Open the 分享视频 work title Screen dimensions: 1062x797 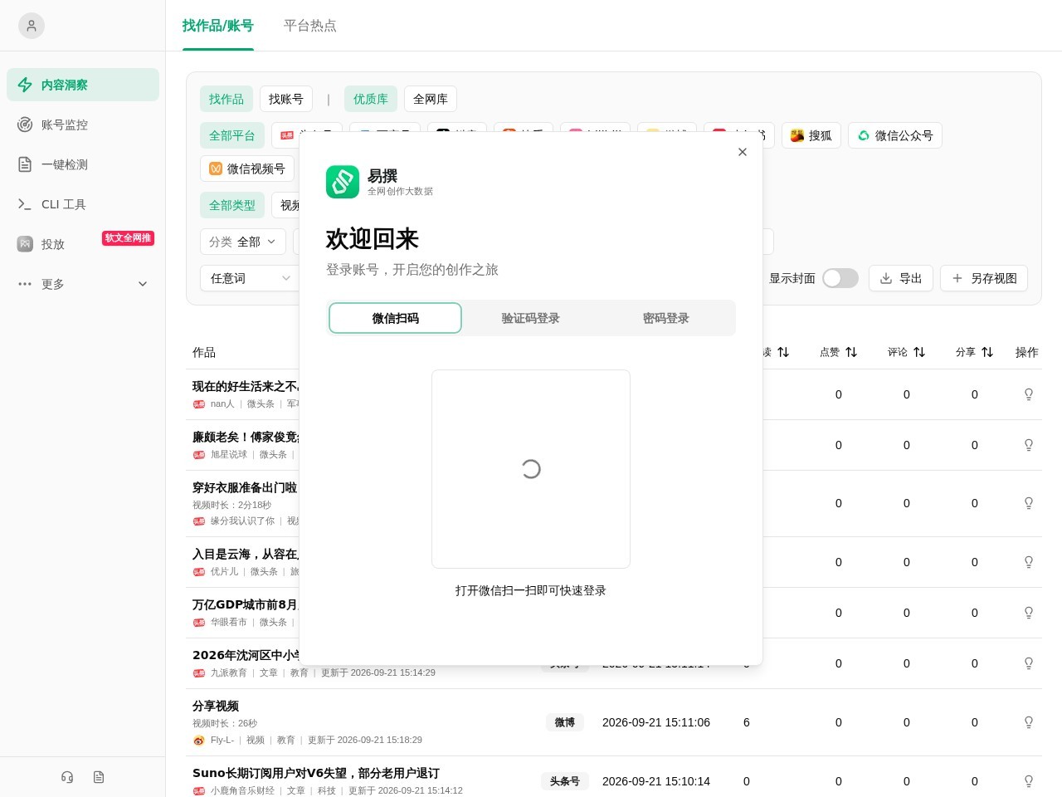tap(216, 706)
